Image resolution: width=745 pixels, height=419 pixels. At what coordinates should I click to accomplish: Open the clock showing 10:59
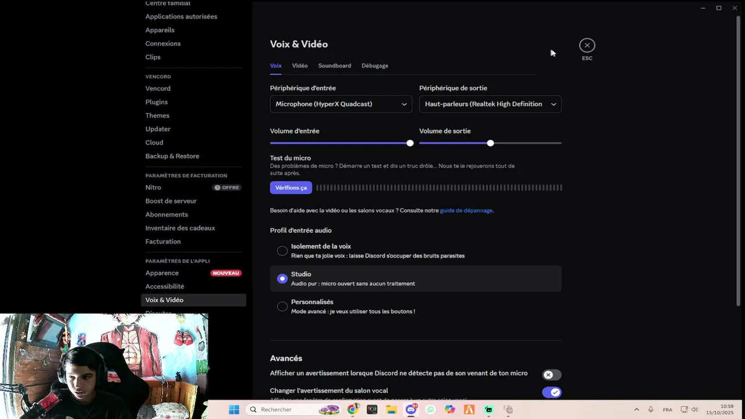click(719, 410)
